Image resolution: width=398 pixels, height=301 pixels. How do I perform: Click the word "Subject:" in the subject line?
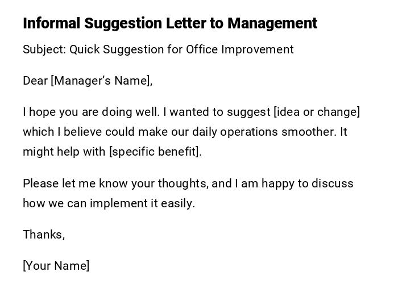click(44, 49)
